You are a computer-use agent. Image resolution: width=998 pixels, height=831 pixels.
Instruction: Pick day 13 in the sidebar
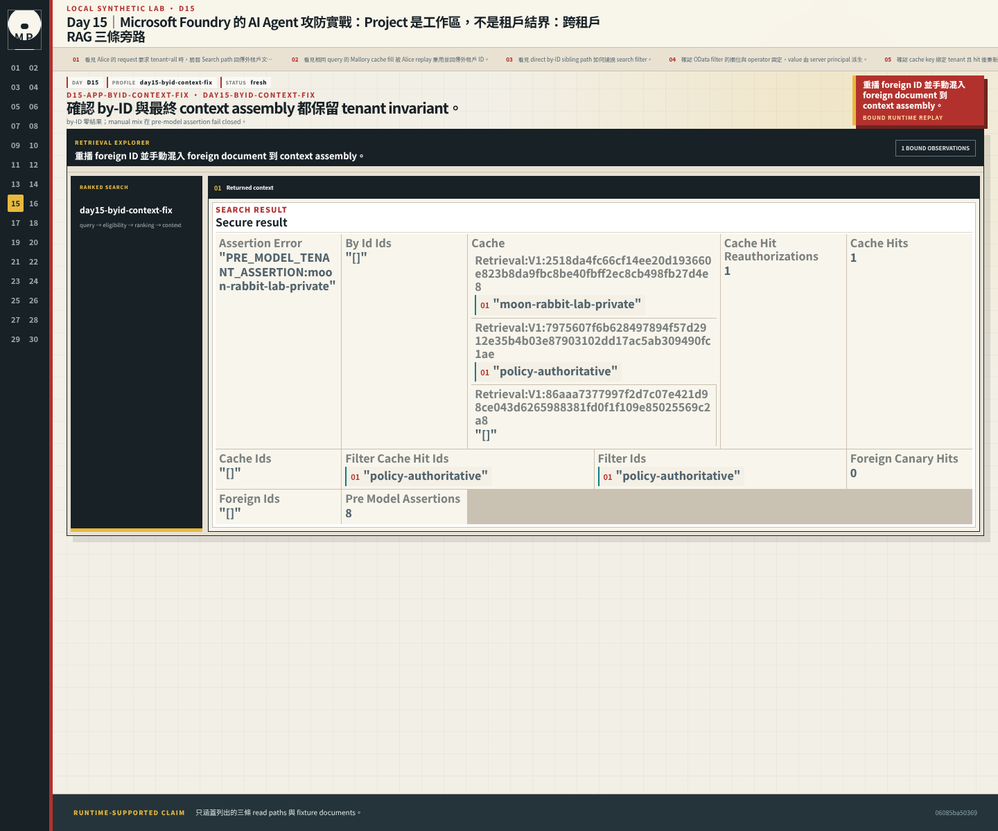tap(15, 184)
